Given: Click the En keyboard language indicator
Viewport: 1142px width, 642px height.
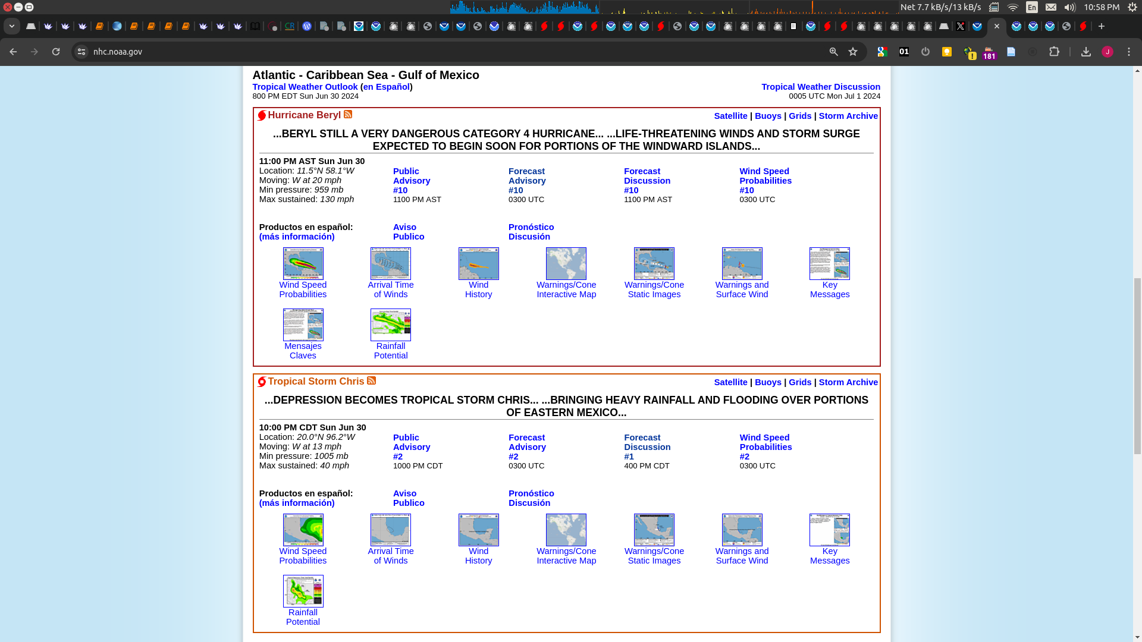Looking at the screenshot, I should [1032, 7].
